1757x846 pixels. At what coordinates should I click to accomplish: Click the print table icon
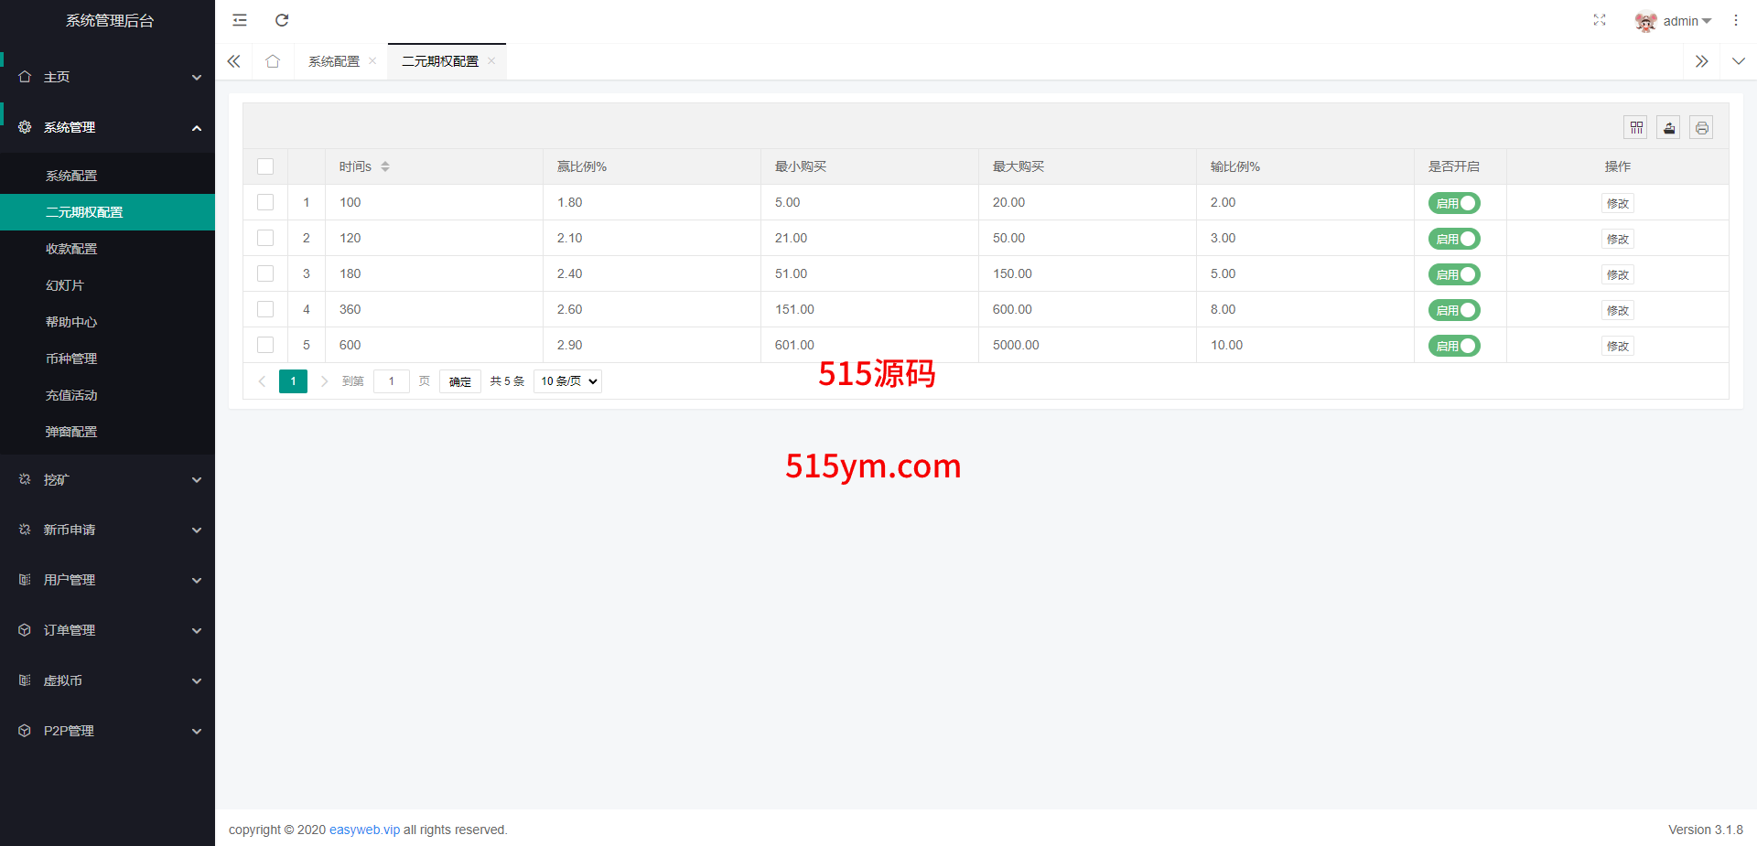coord(1701,128)
